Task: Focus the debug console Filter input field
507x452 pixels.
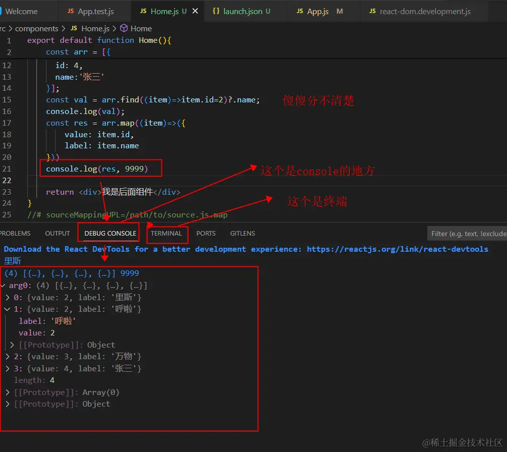Action: coord(467,234)
